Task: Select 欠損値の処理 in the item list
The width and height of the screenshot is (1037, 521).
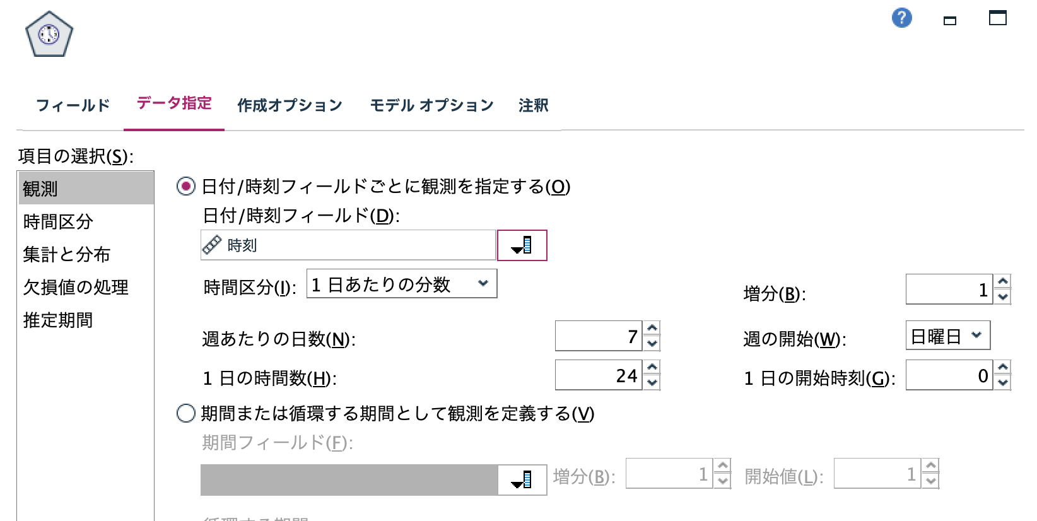Action: tap(75, 288)
